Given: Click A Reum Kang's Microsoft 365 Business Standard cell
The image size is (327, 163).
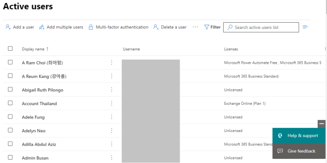Looking at the screenshot, I should click(x=251, y=76).
